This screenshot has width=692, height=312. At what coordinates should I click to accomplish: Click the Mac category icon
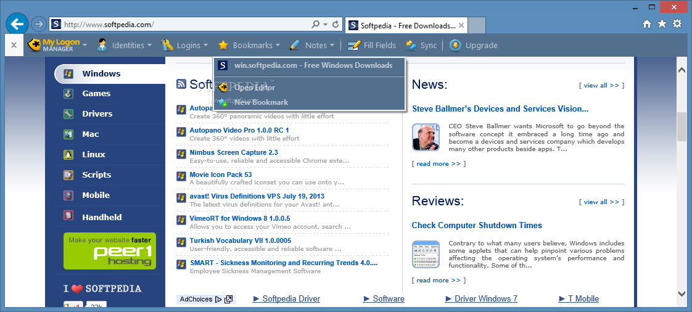point(68,134)
